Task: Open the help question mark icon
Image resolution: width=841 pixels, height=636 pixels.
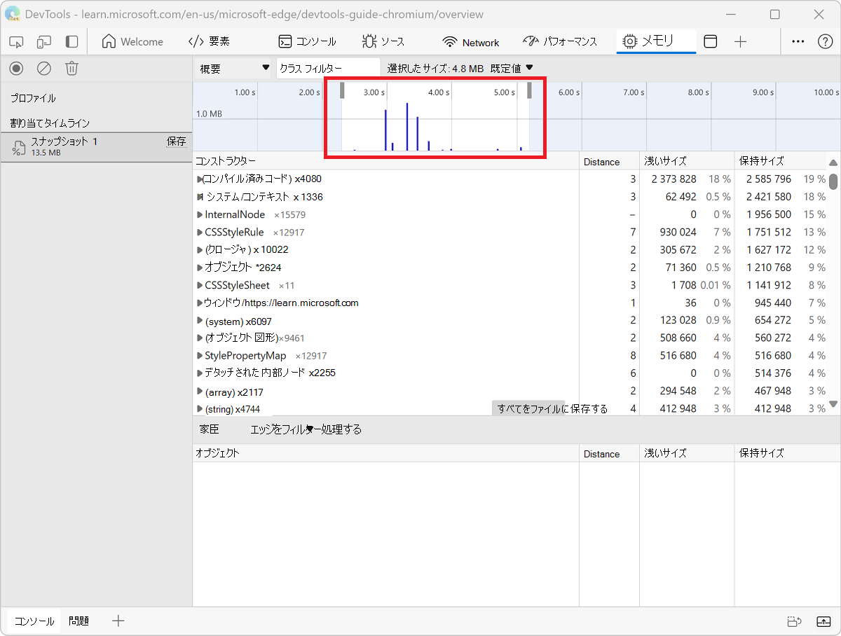Action: 825,42
